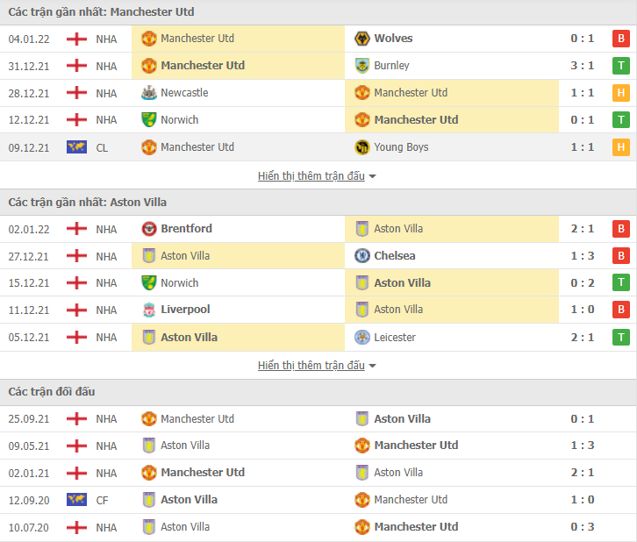This screenshot has height=542, width=637.
Task: Select the 25.09.21 head-to-head match row
Action: (318, 419)
